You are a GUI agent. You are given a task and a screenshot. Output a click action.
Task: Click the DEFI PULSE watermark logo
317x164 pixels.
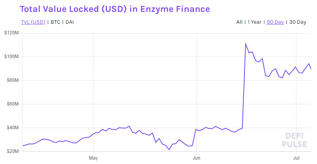[294, 139]
